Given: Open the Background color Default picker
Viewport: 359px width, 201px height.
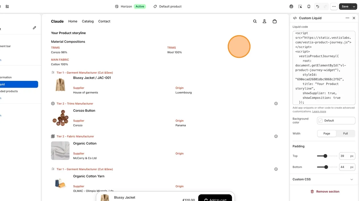Looking at the screenshot, I should click(336, 120).
